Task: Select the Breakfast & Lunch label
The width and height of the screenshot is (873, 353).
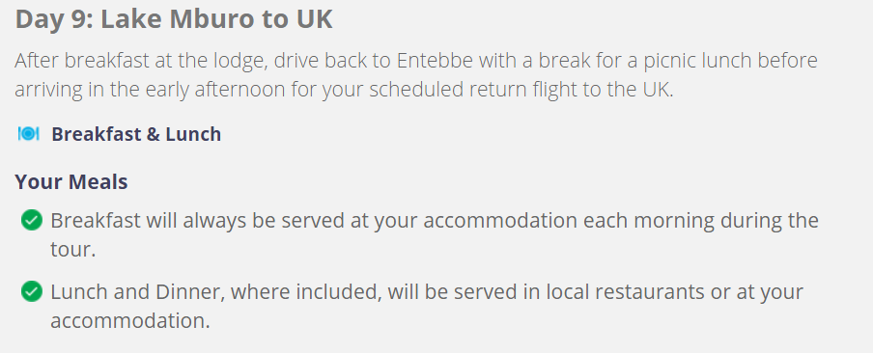Action: pyautogui.click(x=136, y=134)
